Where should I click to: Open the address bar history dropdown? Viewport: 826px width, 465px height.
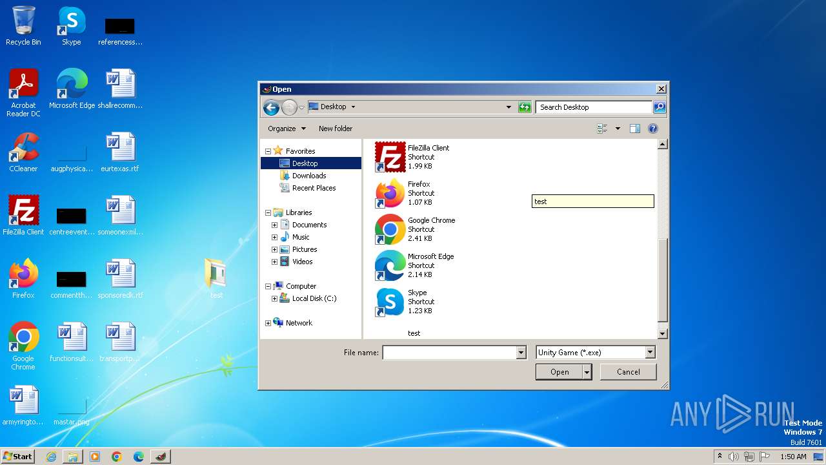tap(509, 107)
